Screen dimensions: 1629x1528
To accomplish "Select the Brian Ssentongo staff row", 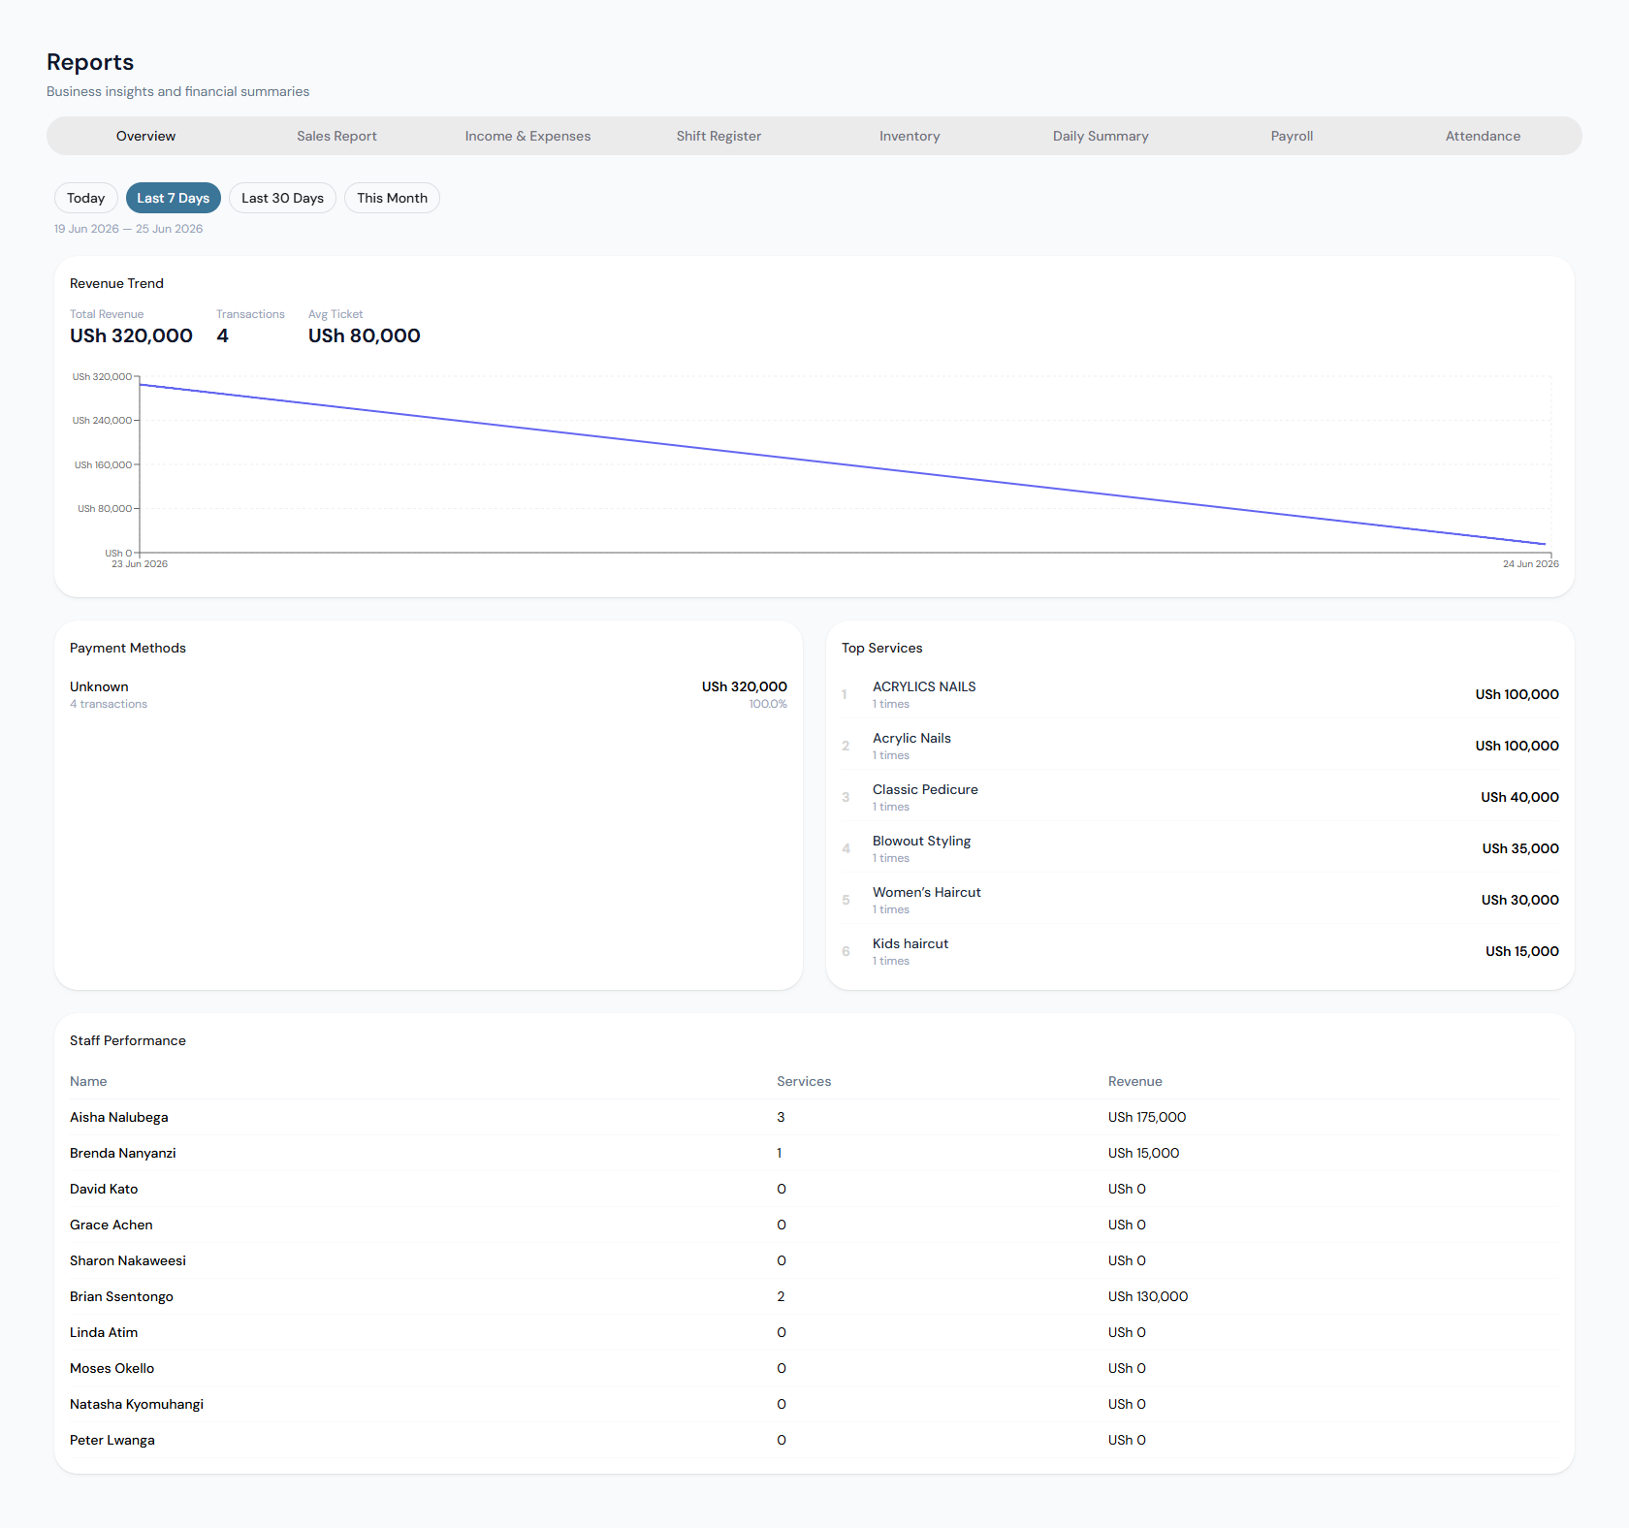I will pyautogui.click(x=814, y=1296).
